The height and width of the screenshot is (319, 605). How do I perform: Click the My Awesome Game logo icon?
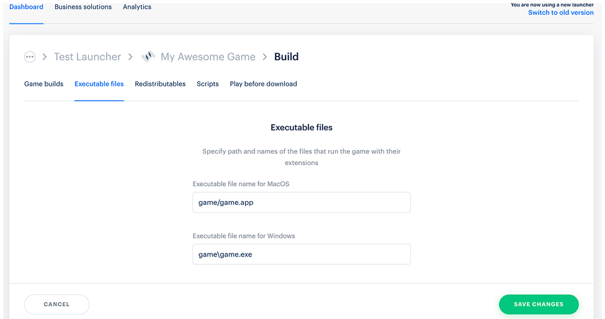click(x=148, y=56)
